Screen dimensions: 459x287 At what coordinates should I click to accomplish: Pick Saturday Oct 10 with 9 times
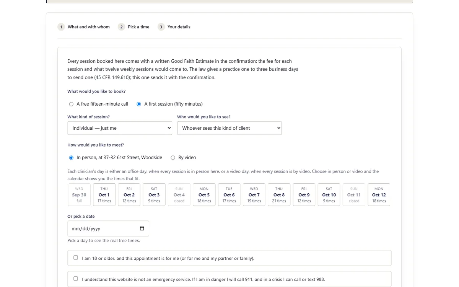click(x=329, y=195)
